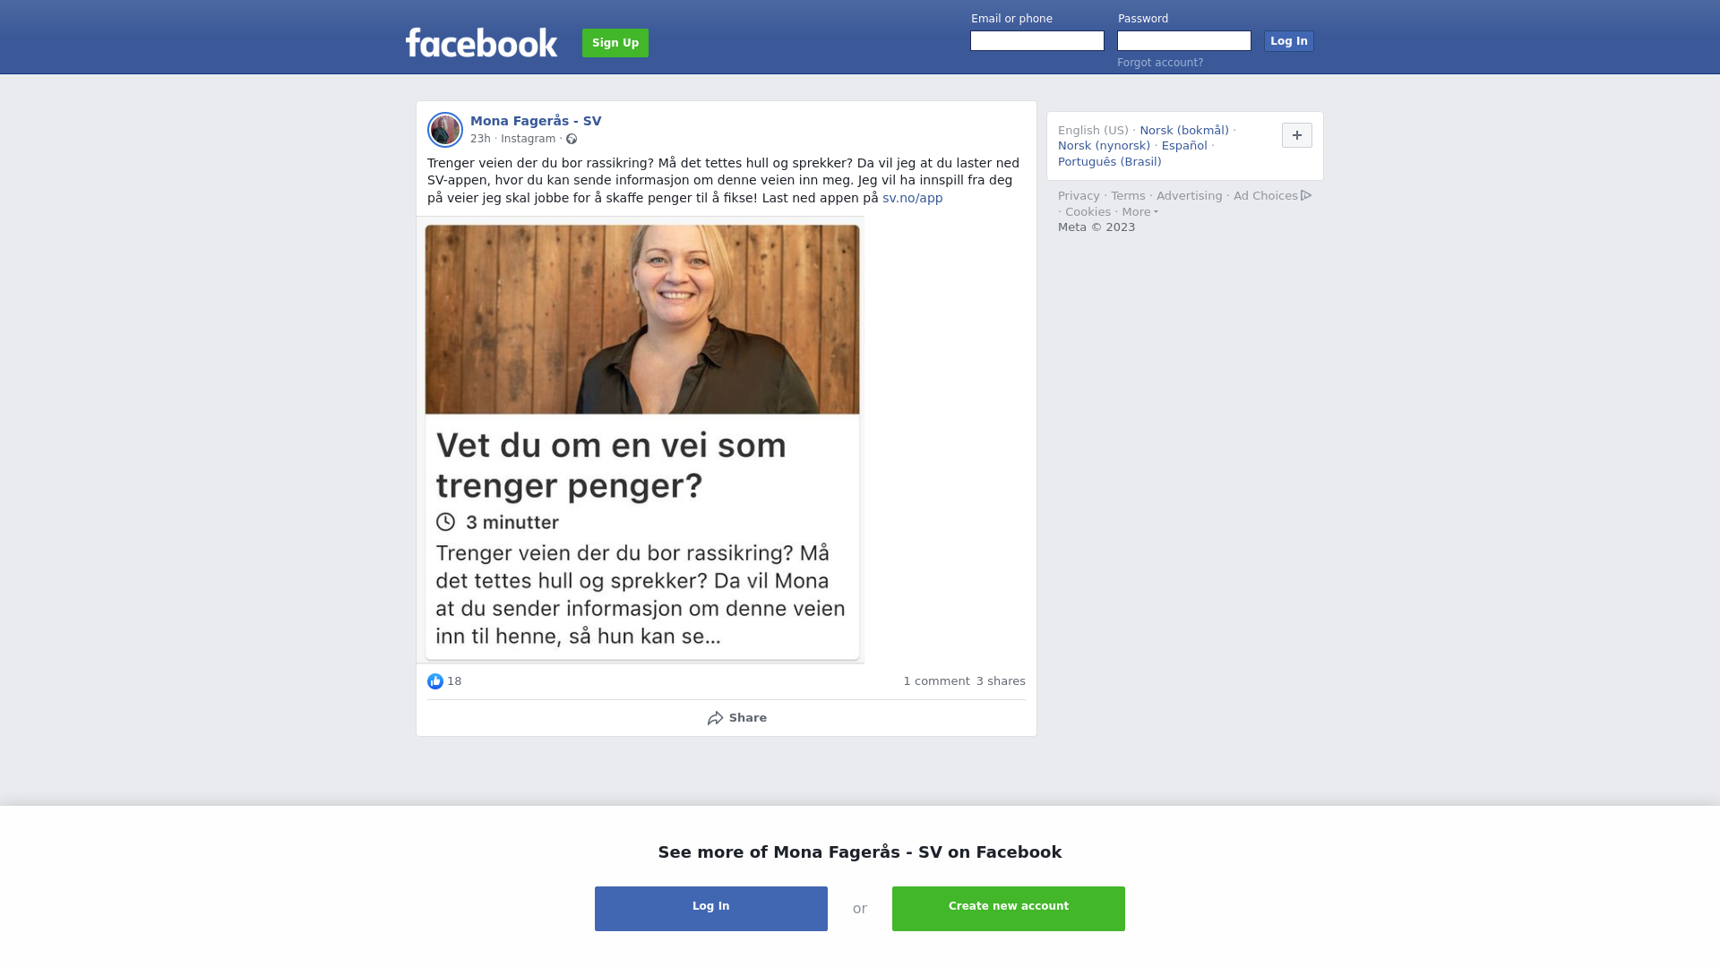Click the blue Log In banner button
Screen dimensions: 1720x967
(x=711, y=909)
